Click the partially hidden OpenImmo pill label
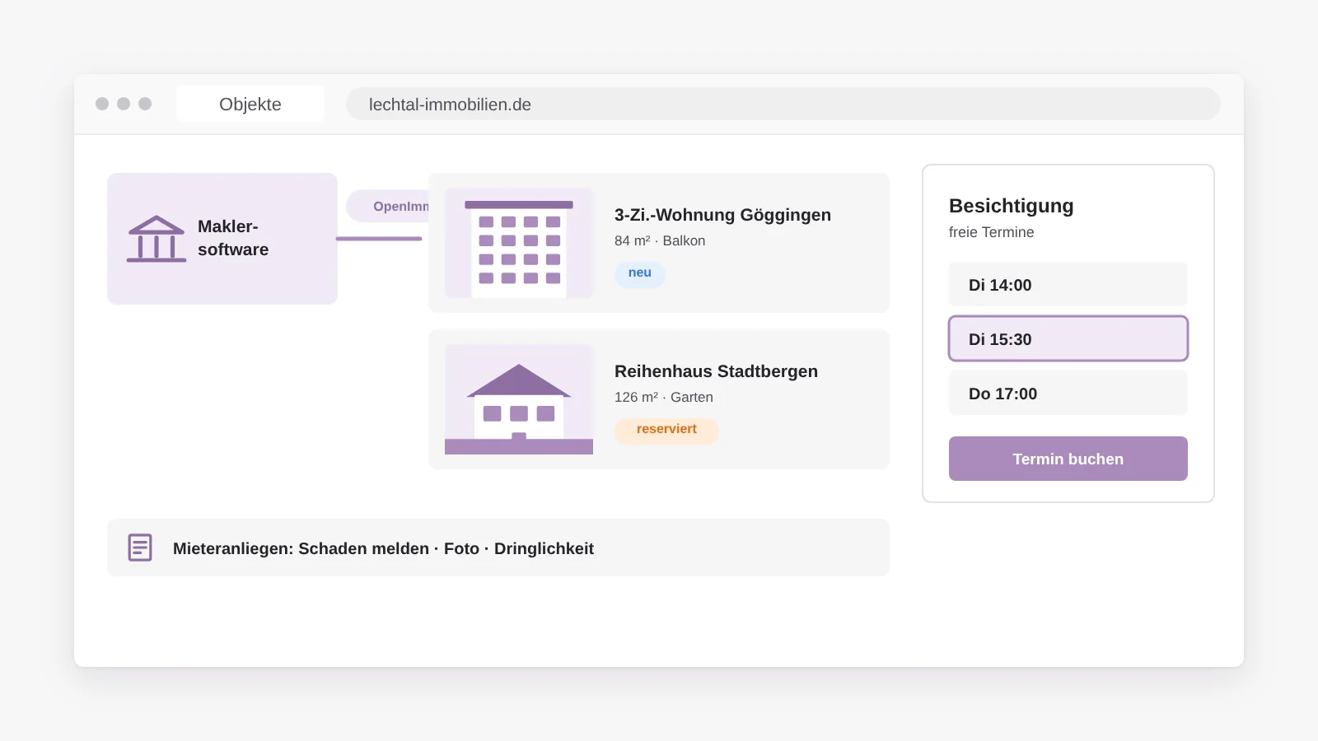Image resolution: width=1318 pixels, height=741 pixels. [x=388, y=206]
